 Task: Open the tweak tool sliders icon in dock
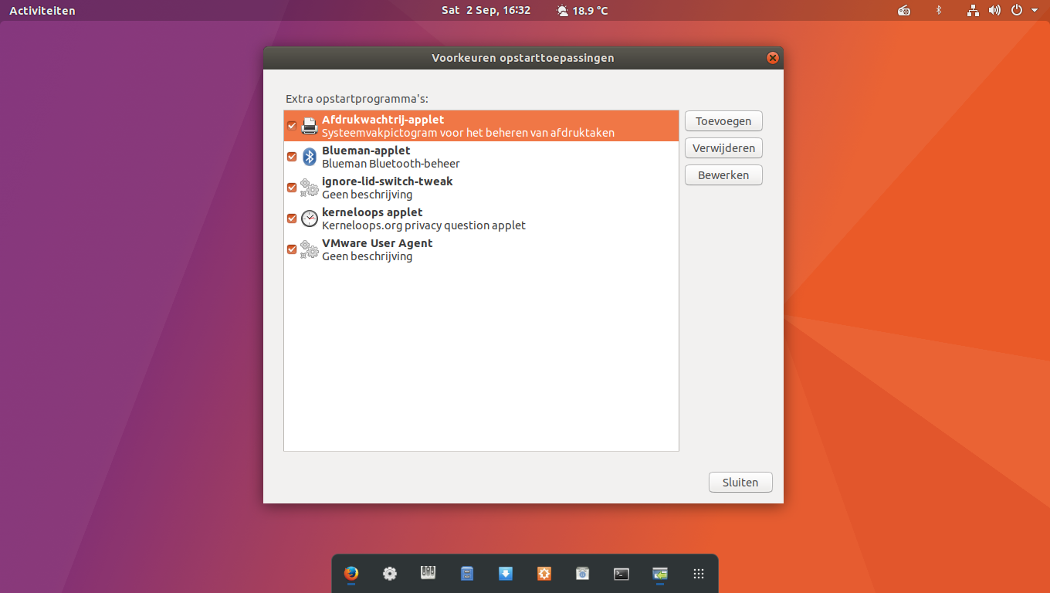point(428,573)
